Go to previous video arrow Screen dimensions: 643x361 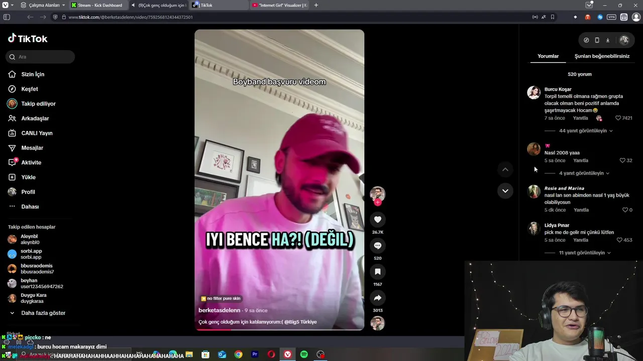[x=505, y=169]
